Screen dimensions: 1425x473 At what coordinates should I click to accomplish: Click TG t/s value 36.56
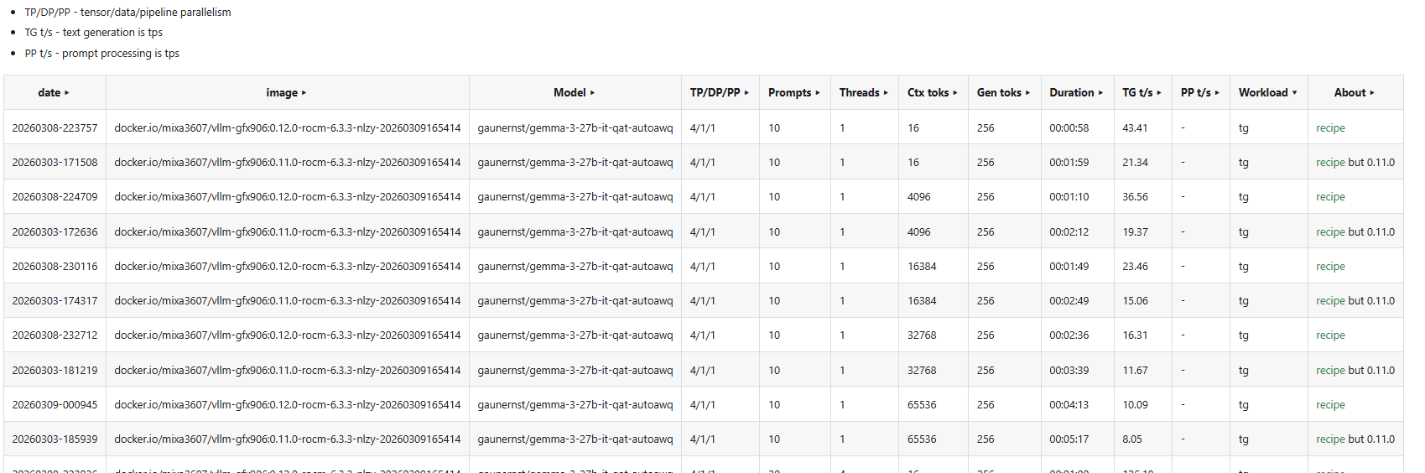(x=1135, y=197)
